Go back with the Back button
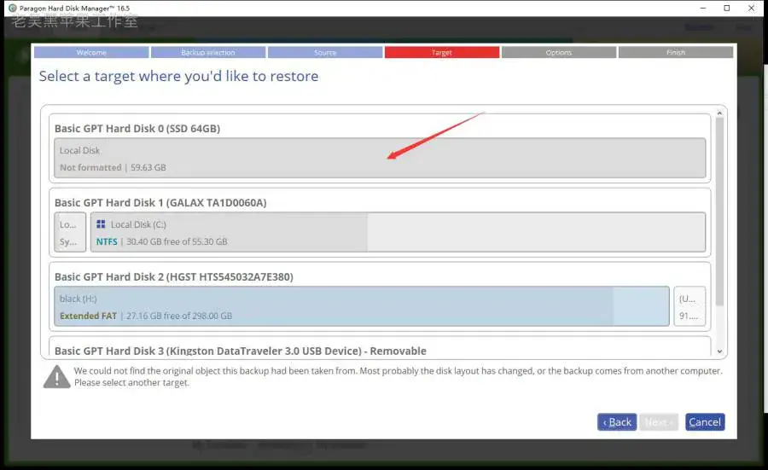The width and height of the screenshot is (768, 470). tap(617, 422)
